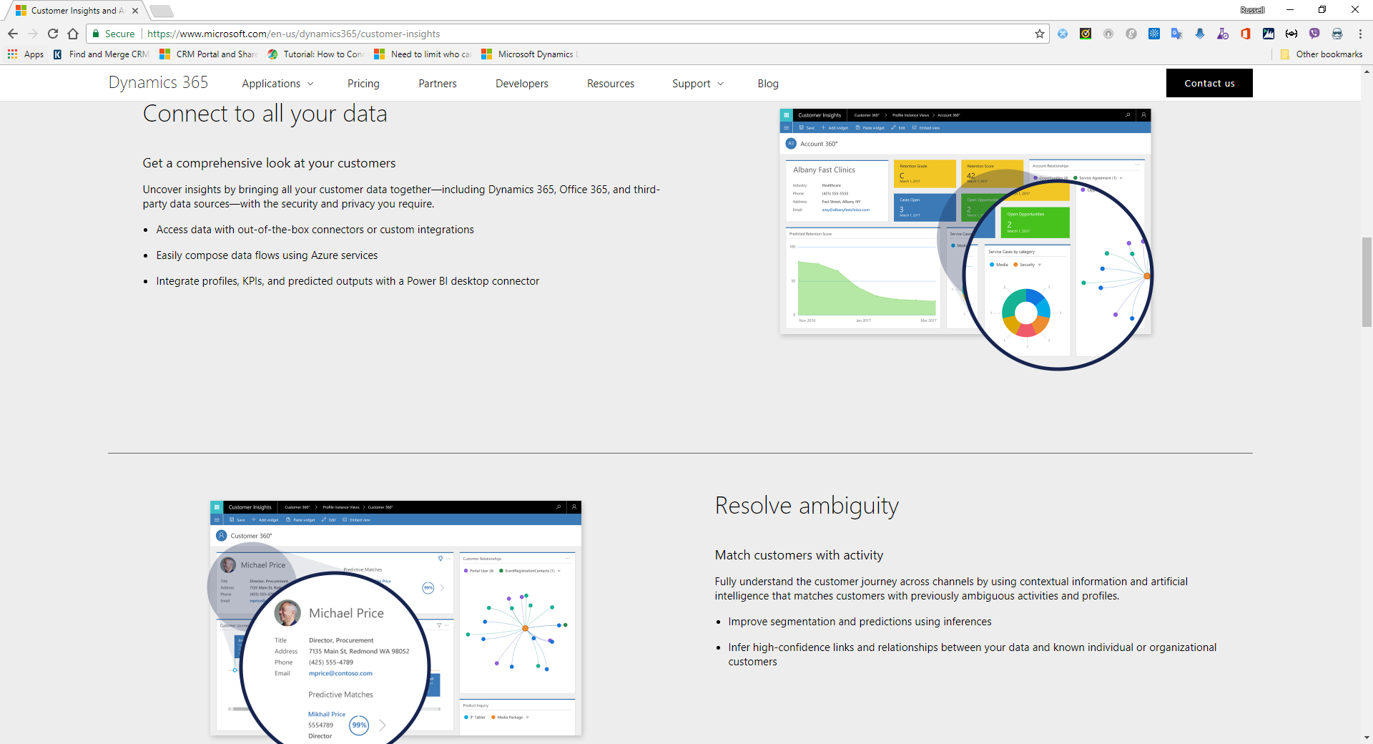
Task: Reload the current page
Action: (x=53, y=34)
